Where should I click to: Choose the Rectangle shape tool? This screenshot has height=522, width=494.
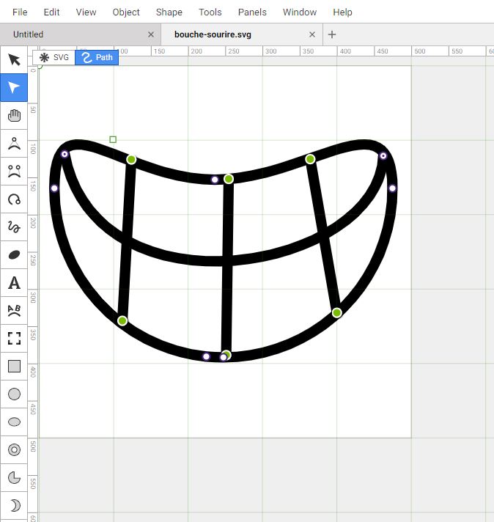[14, 366]
